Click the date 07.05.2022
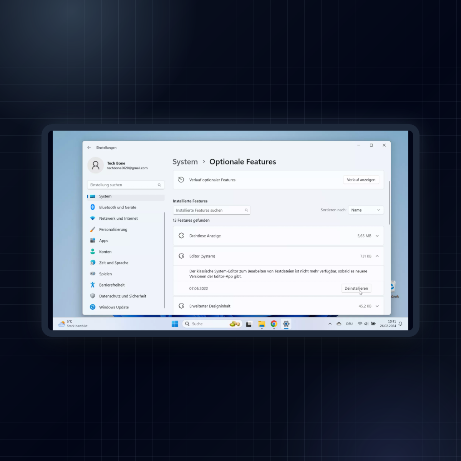 (x=199, y=289)
